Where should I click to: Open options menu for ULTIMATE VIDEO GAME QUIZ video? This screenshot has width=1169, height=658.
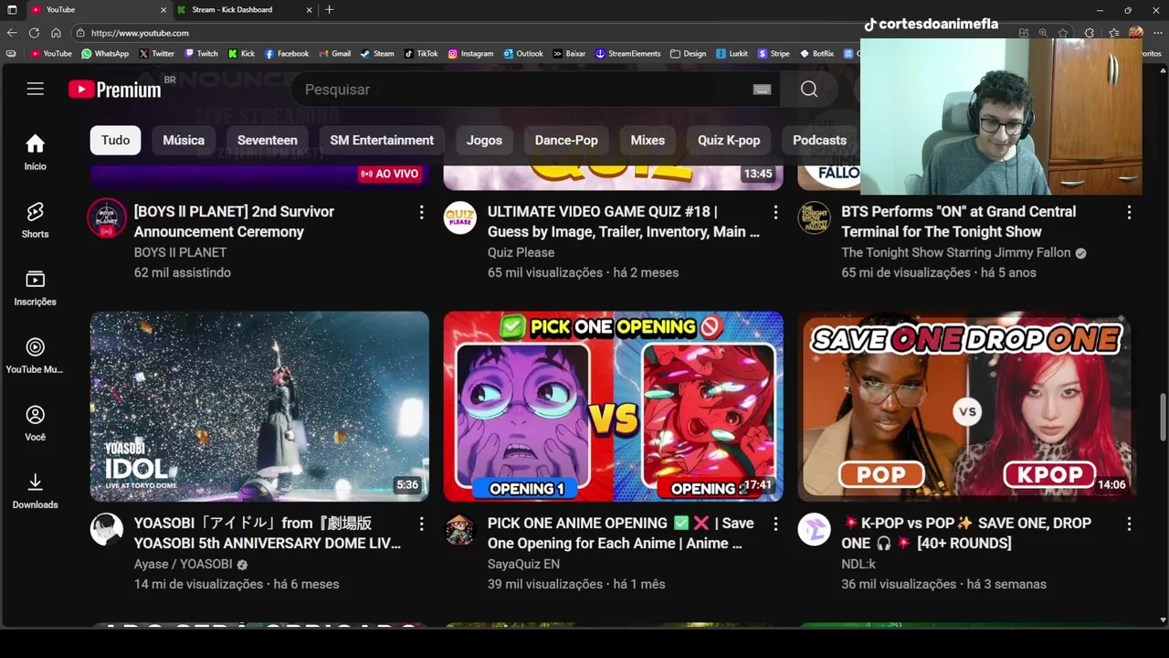pyautogui.click(x=775, y=212)
